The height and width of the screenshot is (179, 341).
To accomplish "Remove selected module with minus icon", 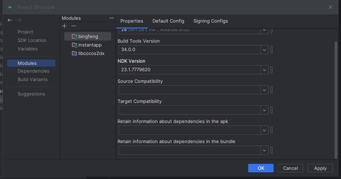I will 73,26.
